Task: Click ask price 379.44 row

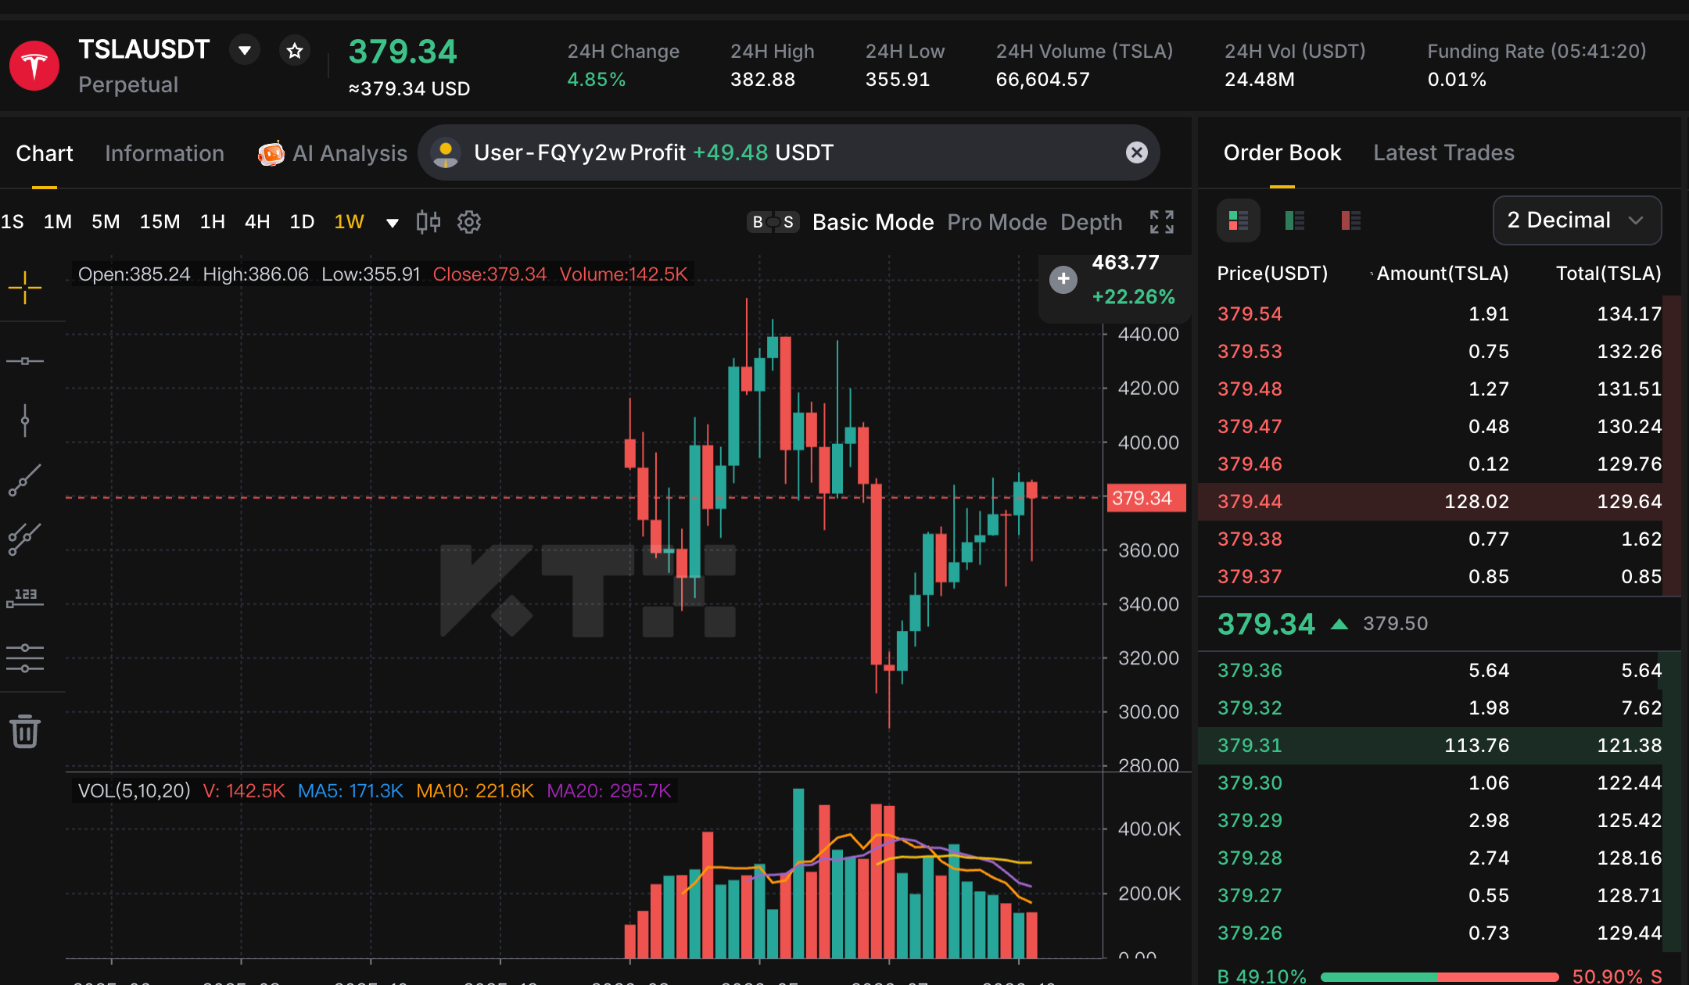Action: coord(1439,502)
